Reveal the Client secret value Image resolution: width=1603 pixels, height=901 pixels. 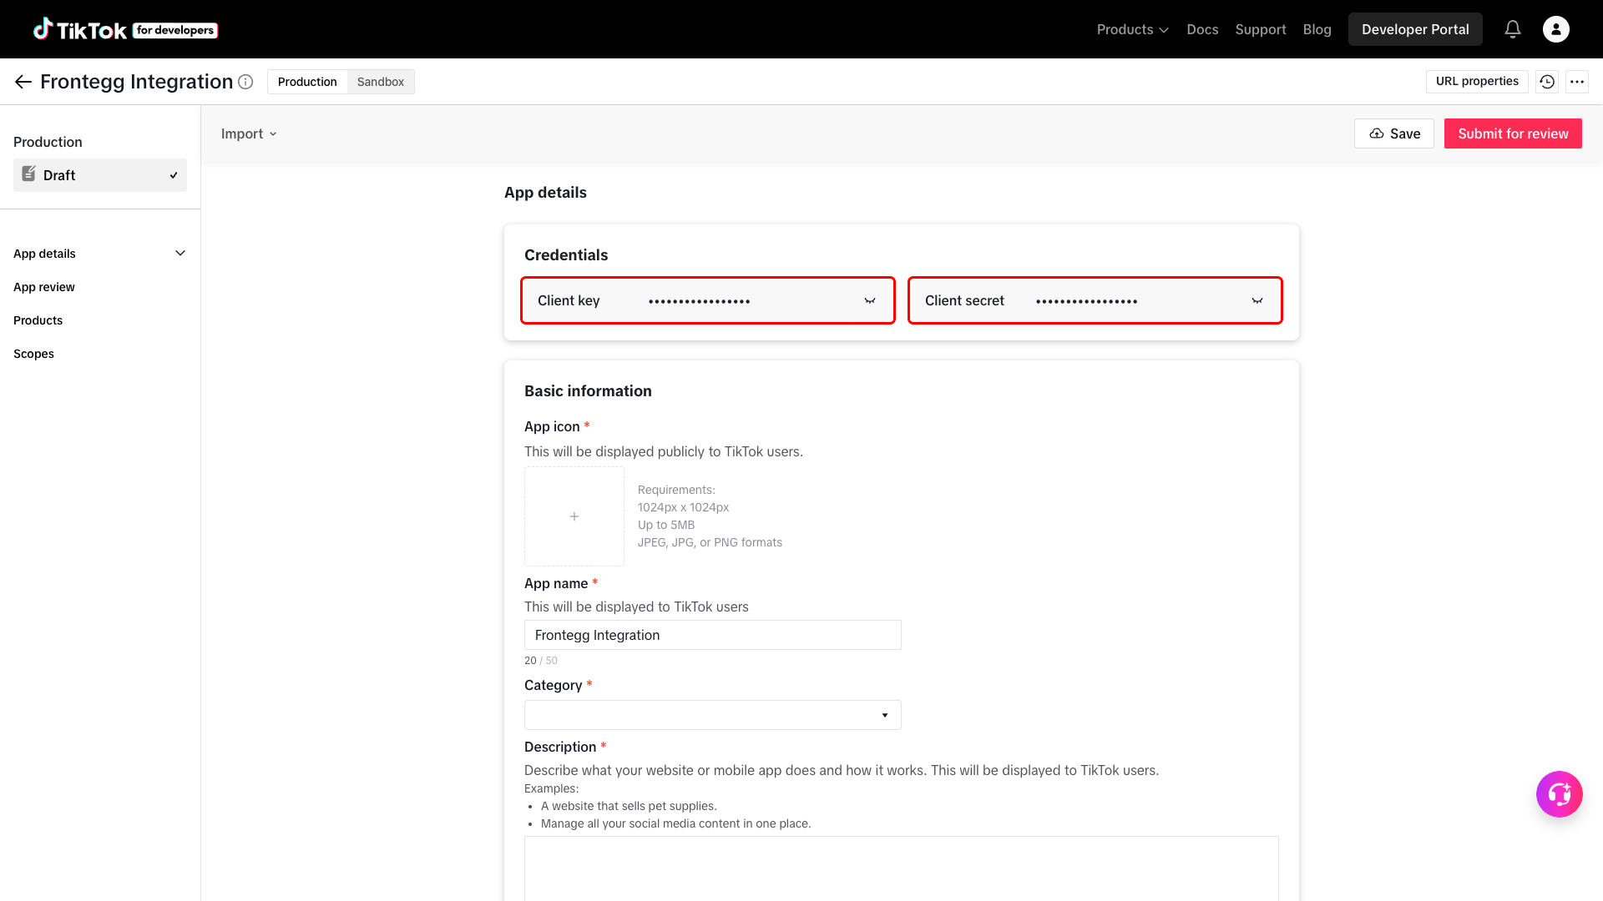1257,301
